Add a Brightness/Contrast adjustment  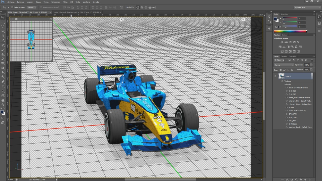tap(282, 42)
